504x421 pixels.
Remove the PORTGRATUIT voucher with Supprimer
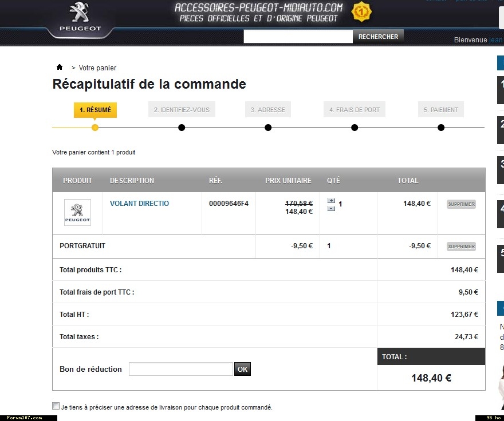(x=461, y=247)
